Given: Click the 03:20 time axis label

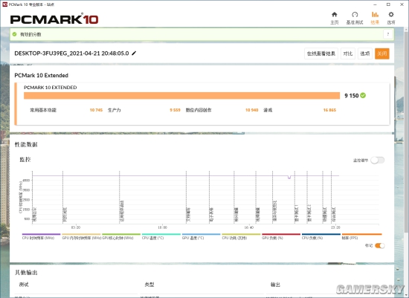Looking at the screenshot, I should tap(76, 227).
